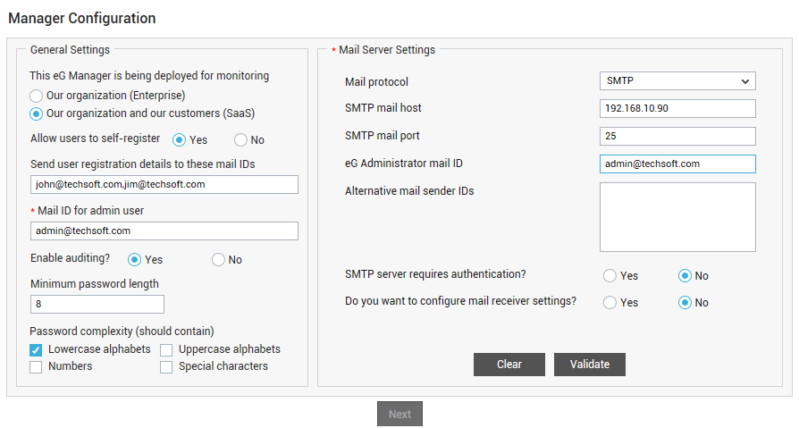The height and width of the screenshot is (428, 799).
Task: Set Enable auditing to Yes
Action: [134, 260]
